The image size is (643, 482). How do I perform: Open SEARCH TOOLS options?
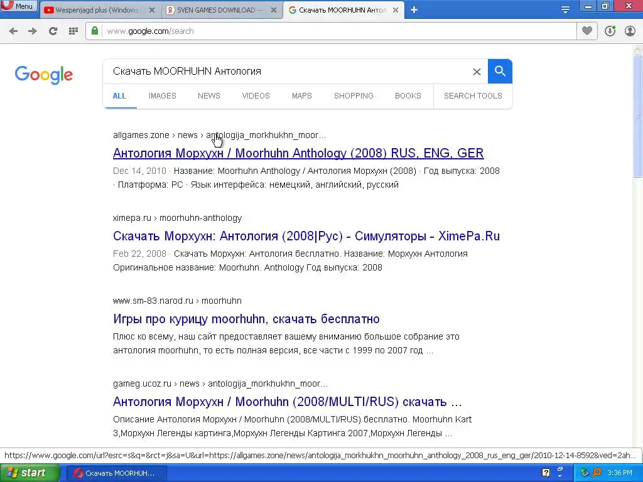[x=473, y=96]
